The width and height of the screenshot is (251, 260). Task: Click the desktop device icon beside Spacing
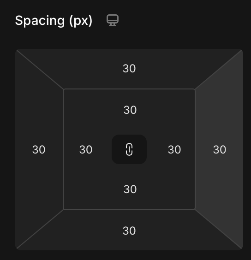click(113, 20)
